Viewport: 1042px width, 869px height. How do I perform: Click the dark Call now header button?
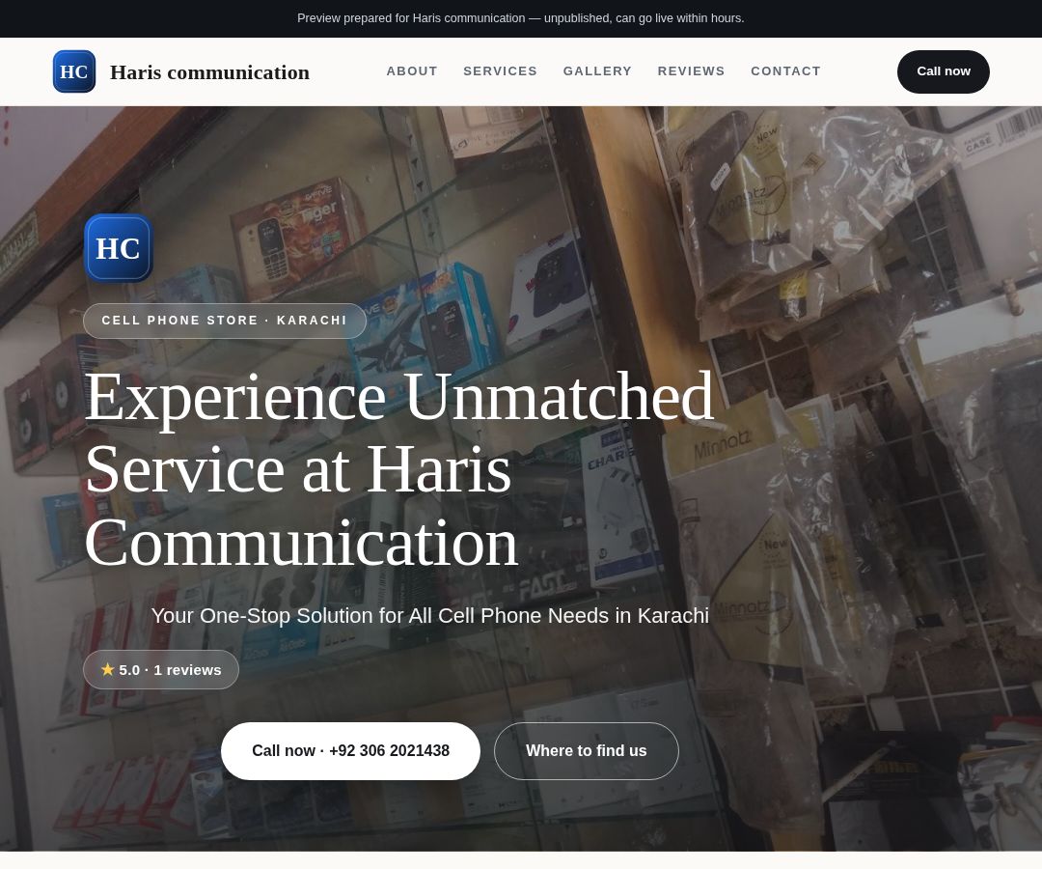(943, 71)
